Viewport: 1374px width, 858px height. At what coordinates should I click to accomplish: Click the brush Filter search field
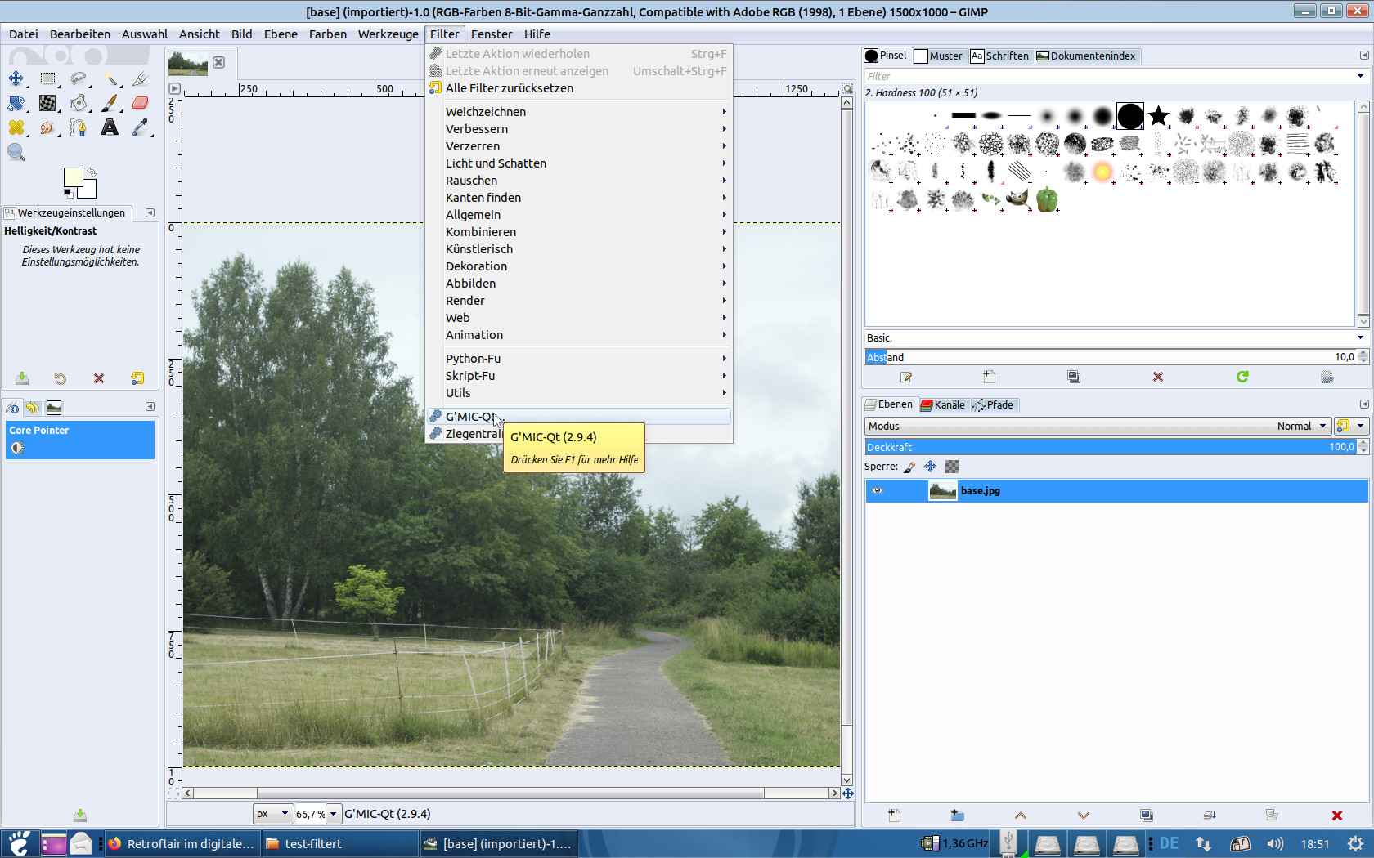point(1109,76)
